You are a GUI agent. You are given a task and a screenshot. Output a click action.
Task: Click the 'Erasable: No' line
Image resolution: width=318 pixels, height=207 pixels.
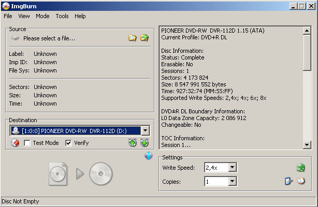[x=177, y=64]
